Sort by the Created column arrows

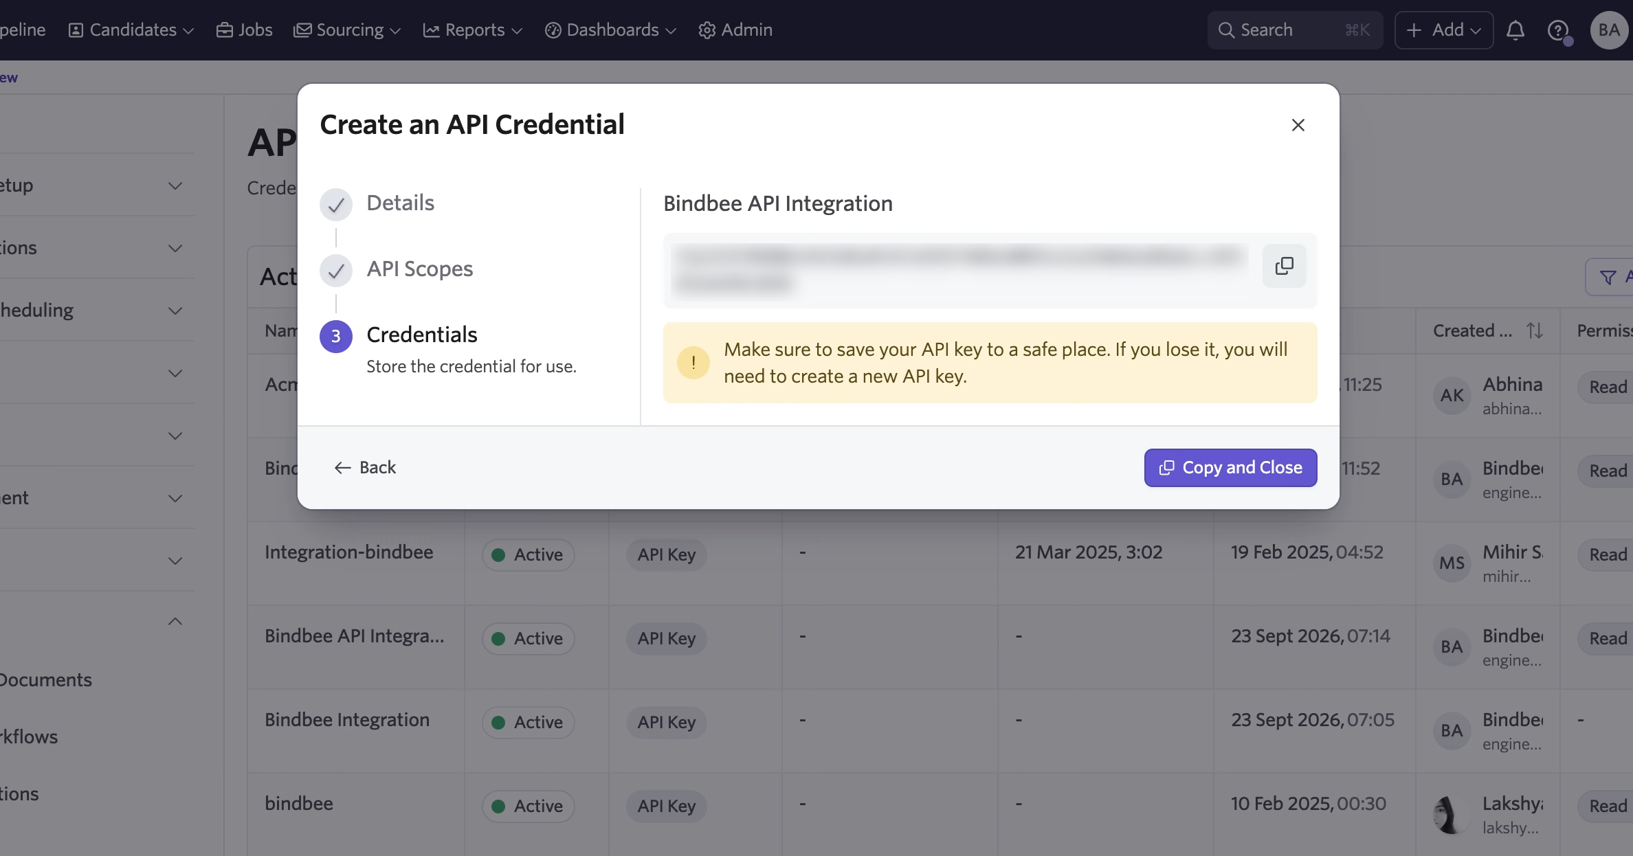[1534, 331]
